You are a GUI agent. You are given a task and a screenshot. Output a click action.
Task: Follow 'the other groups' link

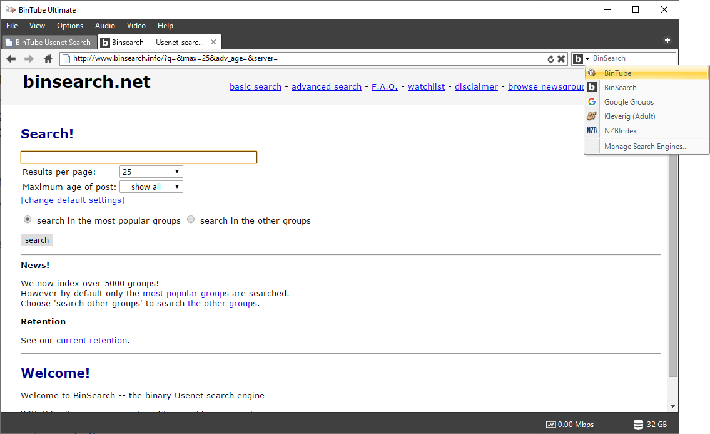point(222,303)
